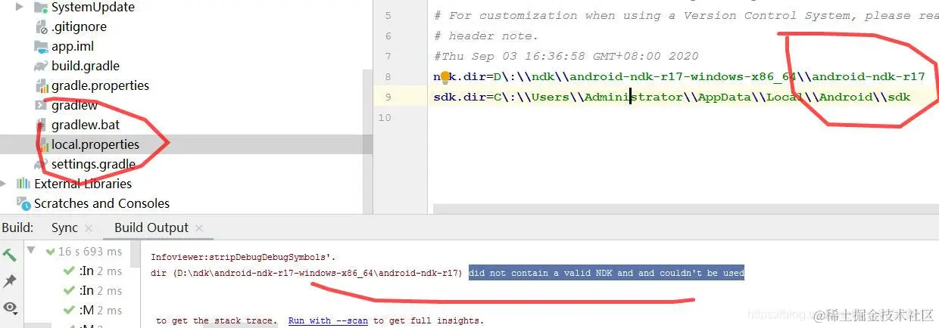
Task: Click the green checkmark beside 16 s 693 ms
Action: coord(50,251)
